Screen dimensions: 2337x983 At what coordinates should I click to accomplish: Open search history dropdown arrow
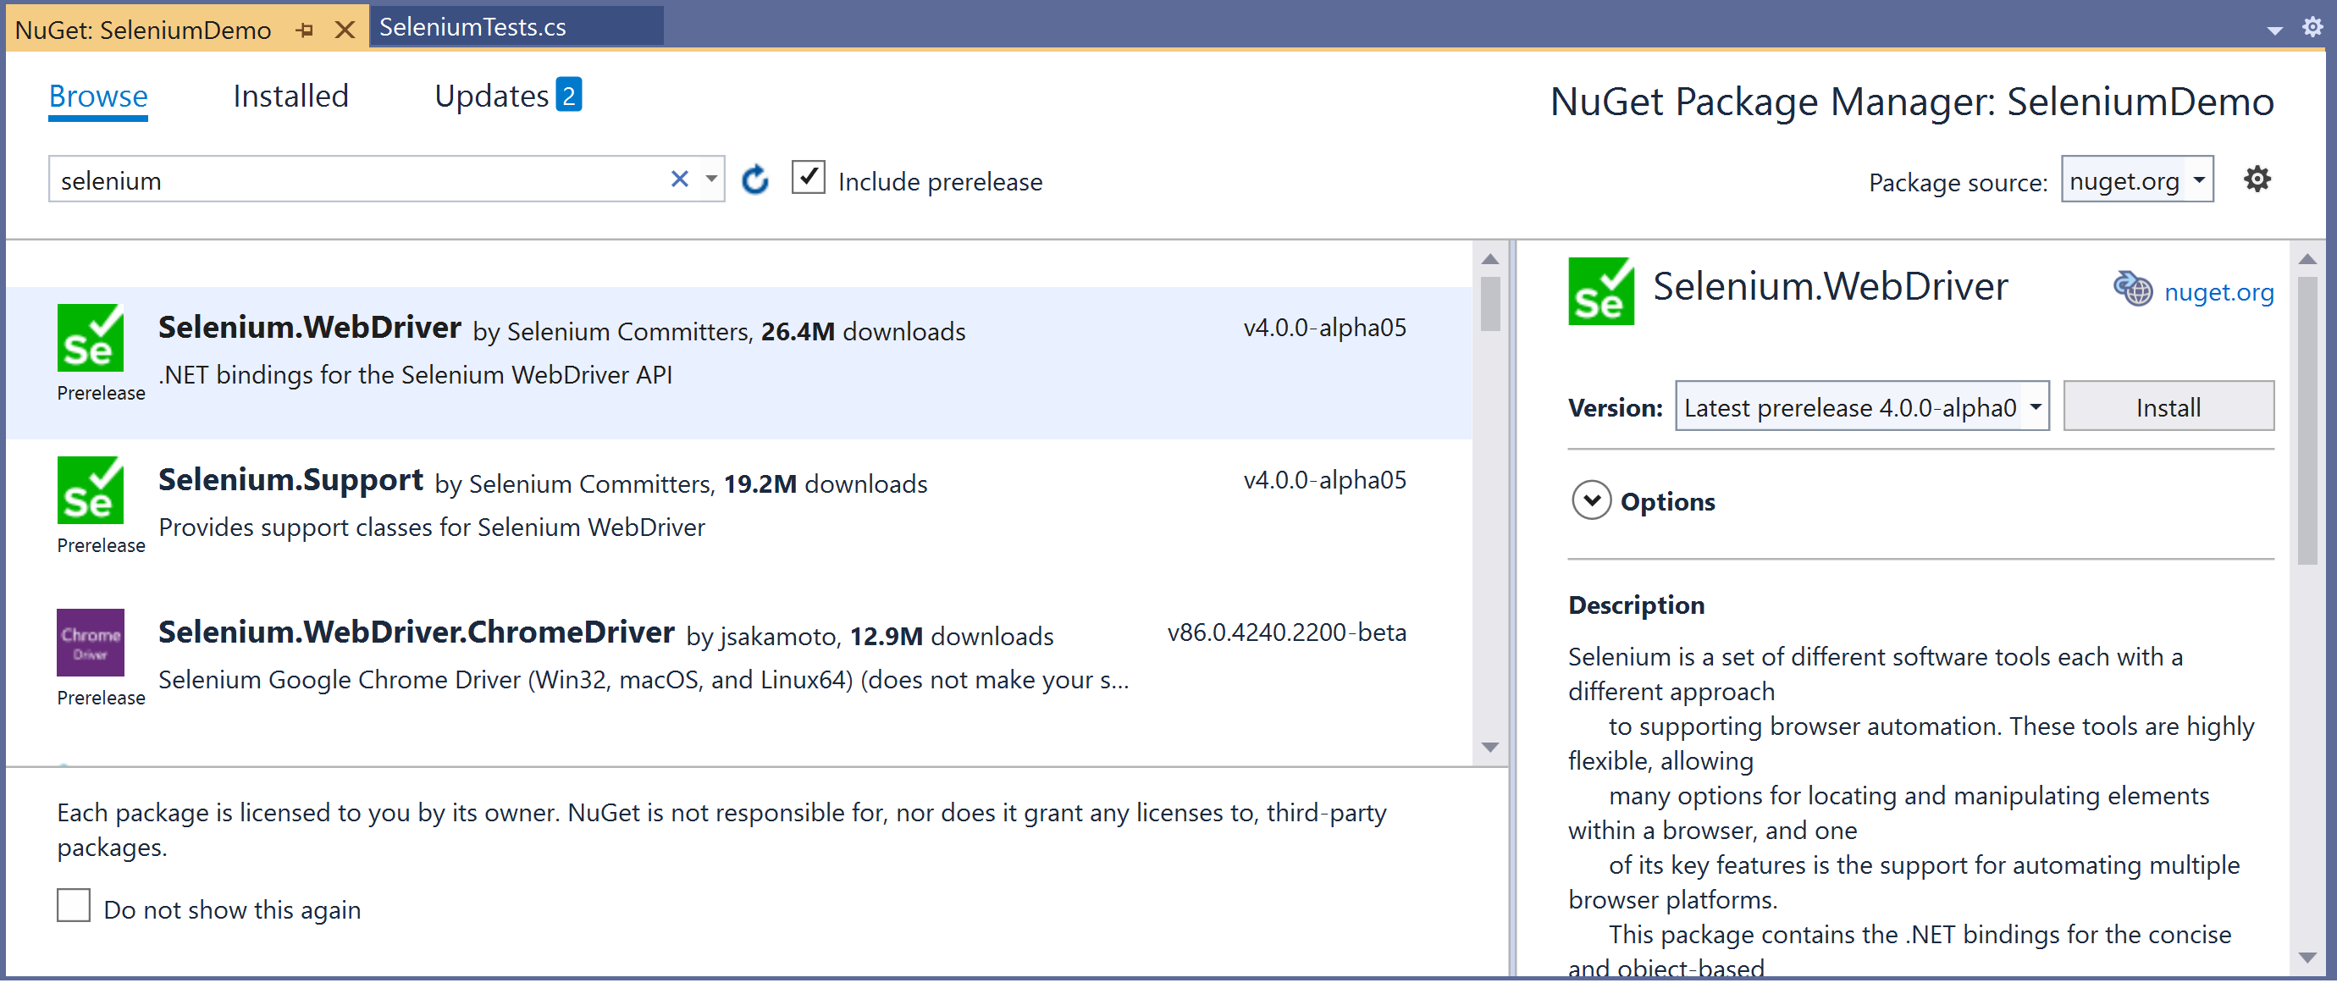(712, 179)
